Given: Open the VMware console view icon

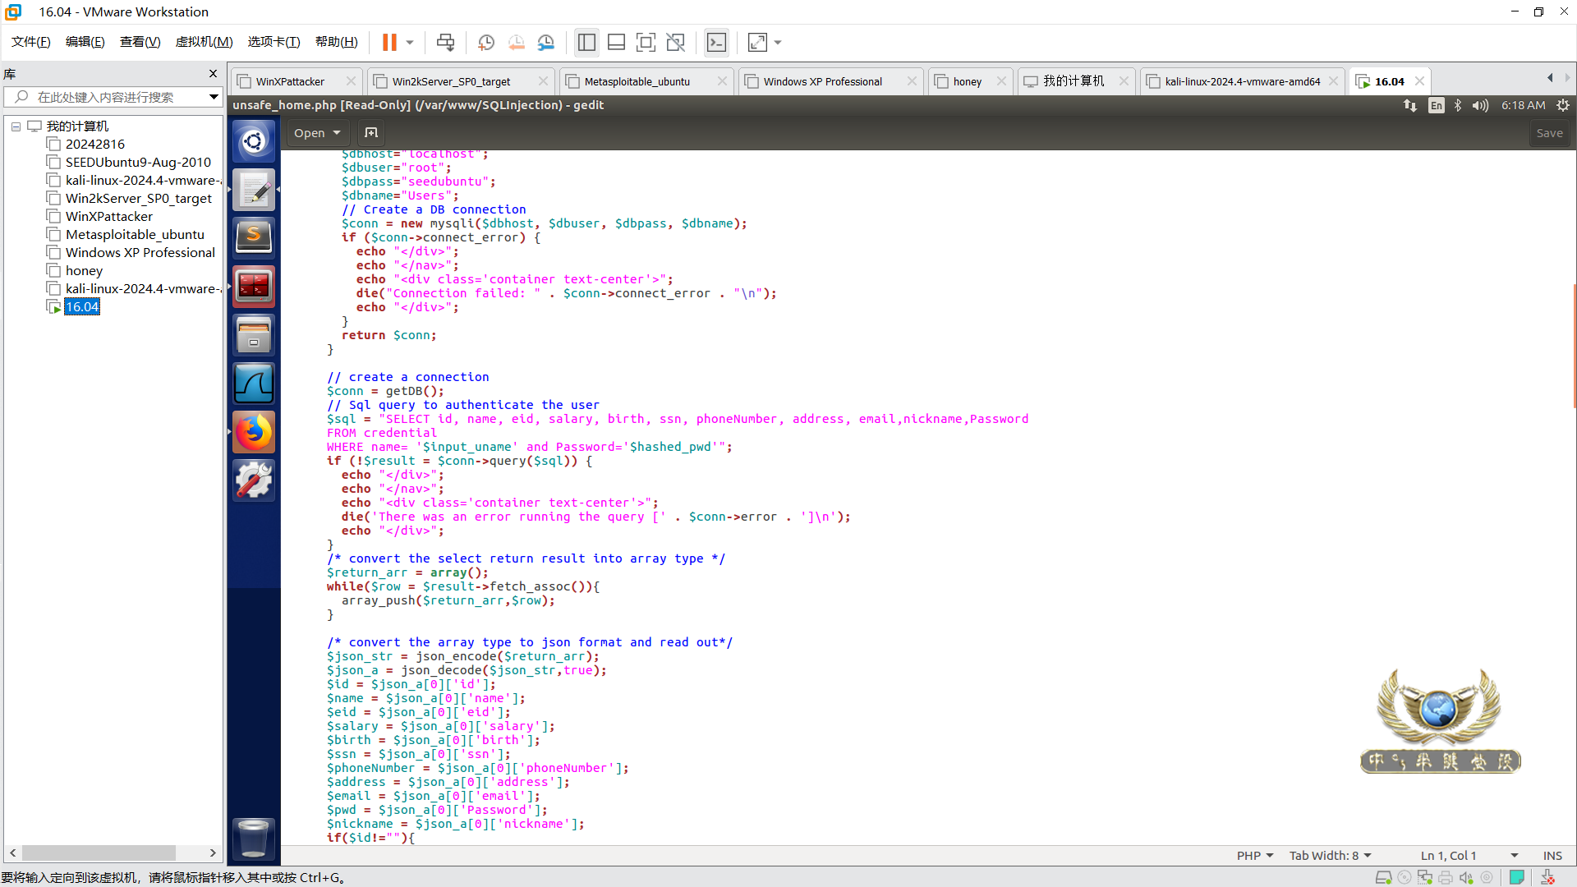Looking at the screenshot, I should pos(716,43).
